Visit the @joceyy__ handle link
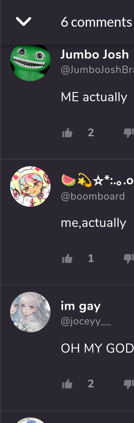134x423 pixels. (x=86, y=322)
